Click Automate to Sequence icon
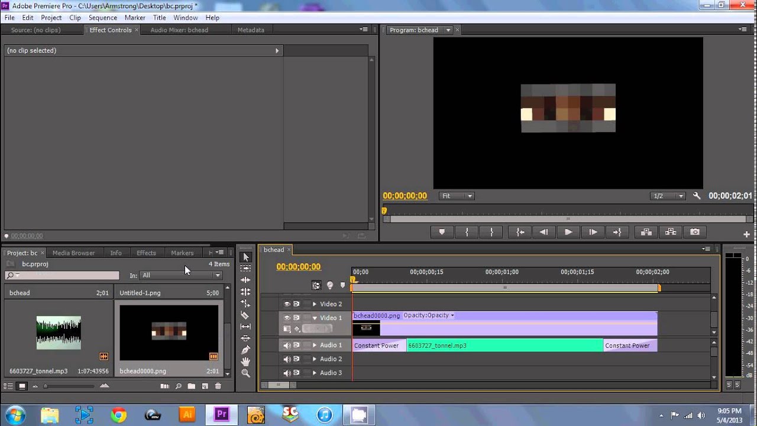The image size is (757, 426). pyautogui.click(x=165, y=386)
